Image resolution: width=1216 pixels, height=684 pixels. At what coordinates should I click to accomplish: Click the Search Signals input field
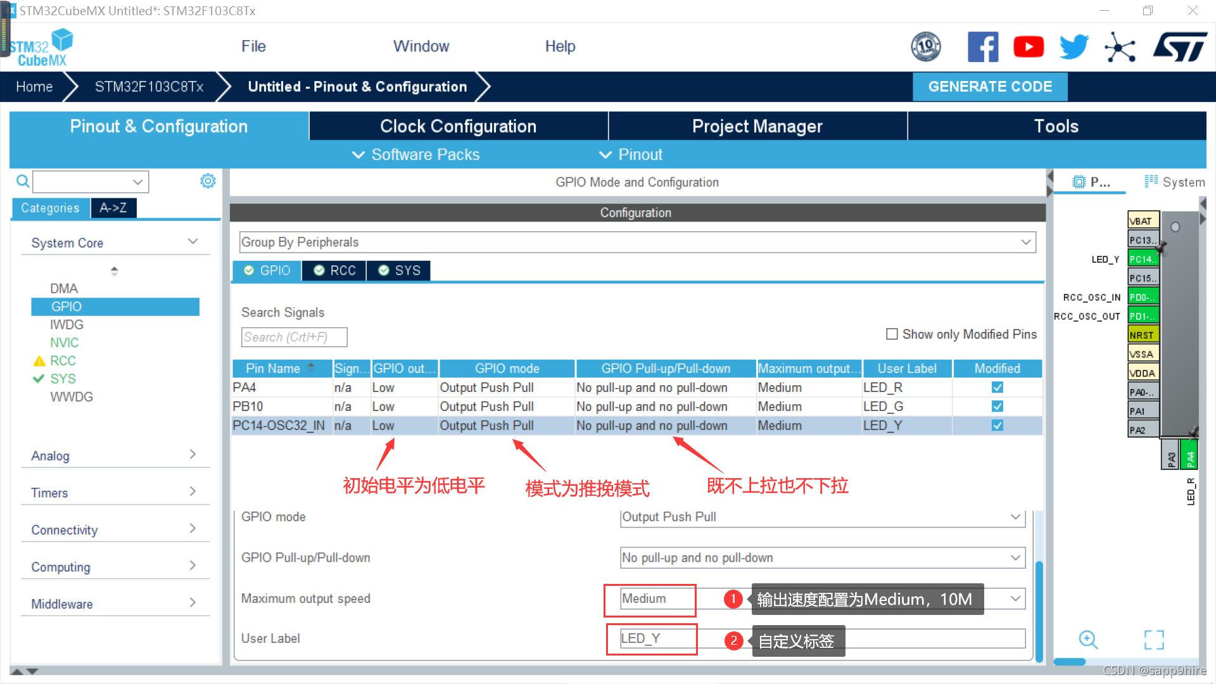point(294,337)
